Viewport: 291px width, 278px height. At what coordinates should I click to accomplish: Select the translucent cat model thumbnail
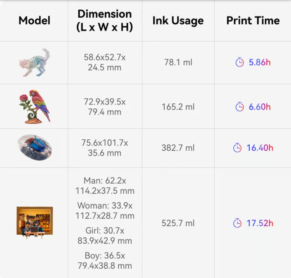[35, 62]
